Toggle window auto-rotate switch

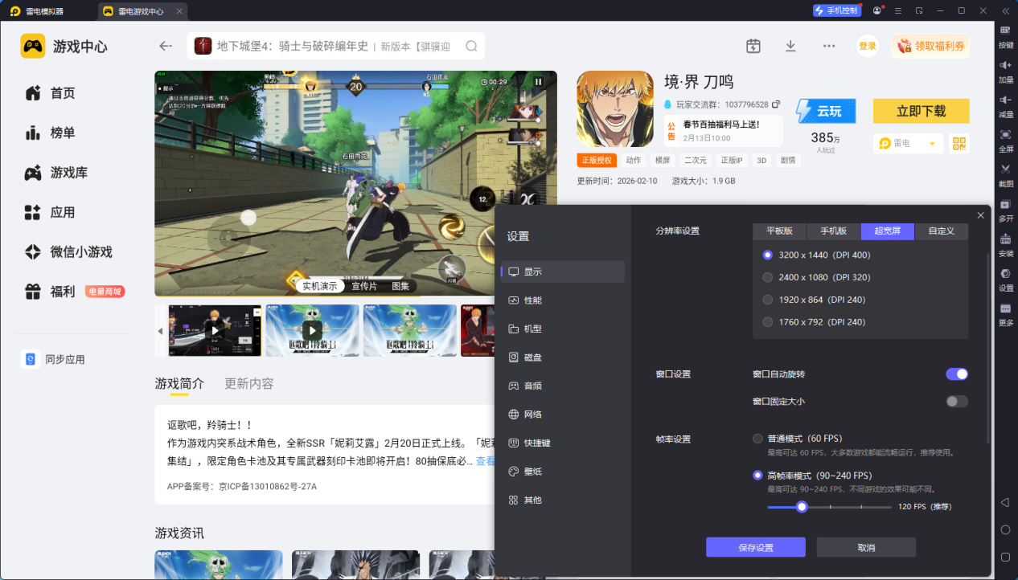pos(956,374)
